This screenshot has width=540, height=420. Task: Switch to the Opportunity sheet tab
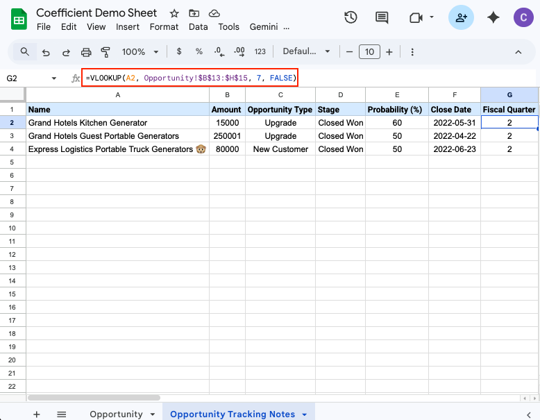[x=116, y=414]
